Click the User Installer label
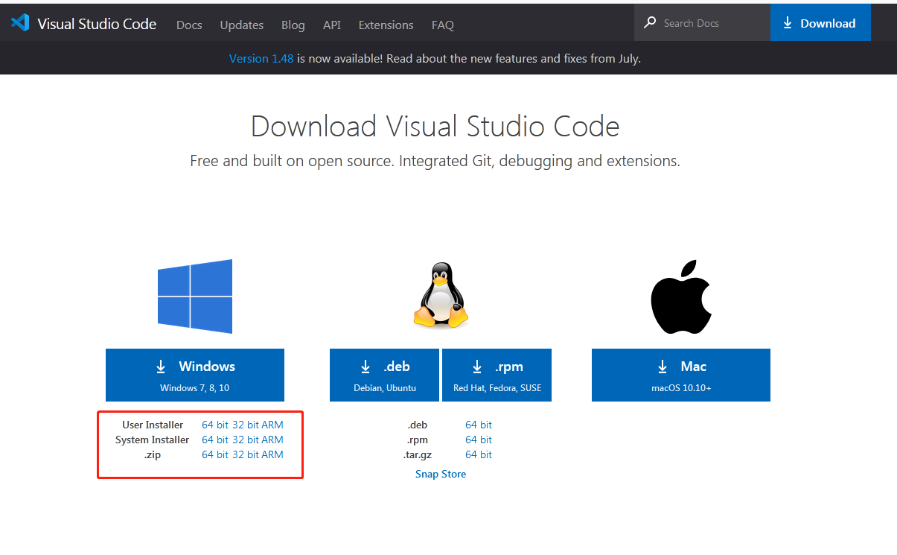The image size is (897, 555). (153, 425)
